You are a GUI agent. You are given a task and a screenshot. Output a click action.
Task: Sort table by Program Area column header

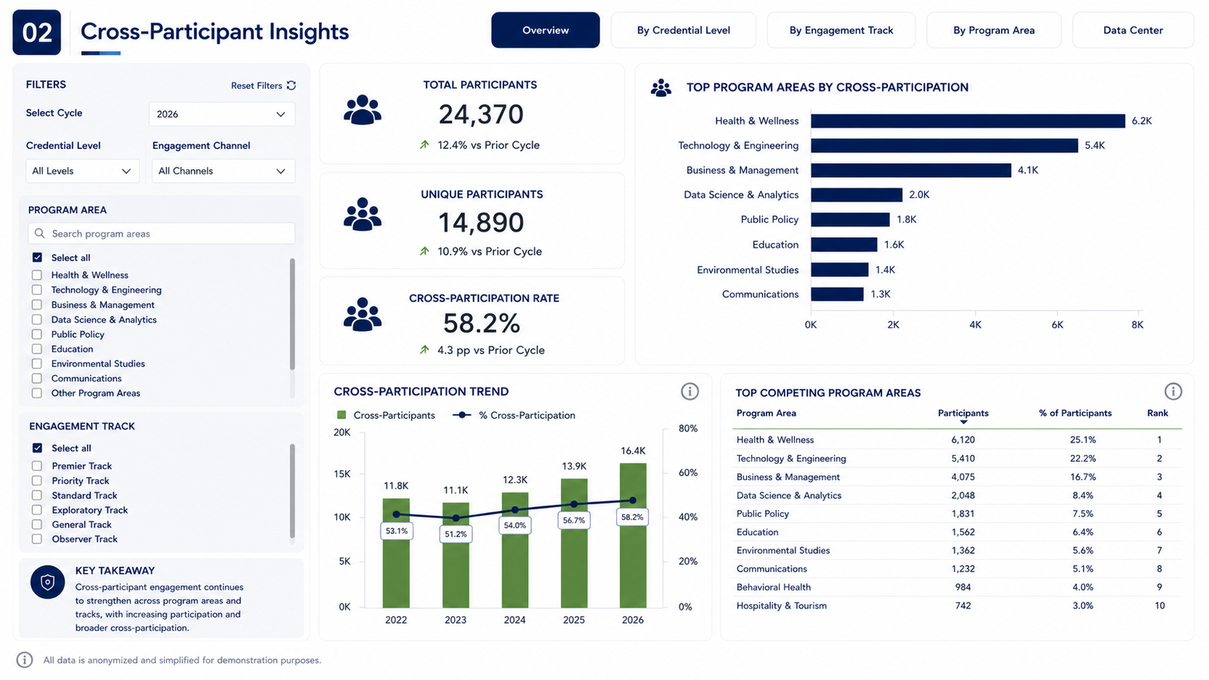[766, 413]
